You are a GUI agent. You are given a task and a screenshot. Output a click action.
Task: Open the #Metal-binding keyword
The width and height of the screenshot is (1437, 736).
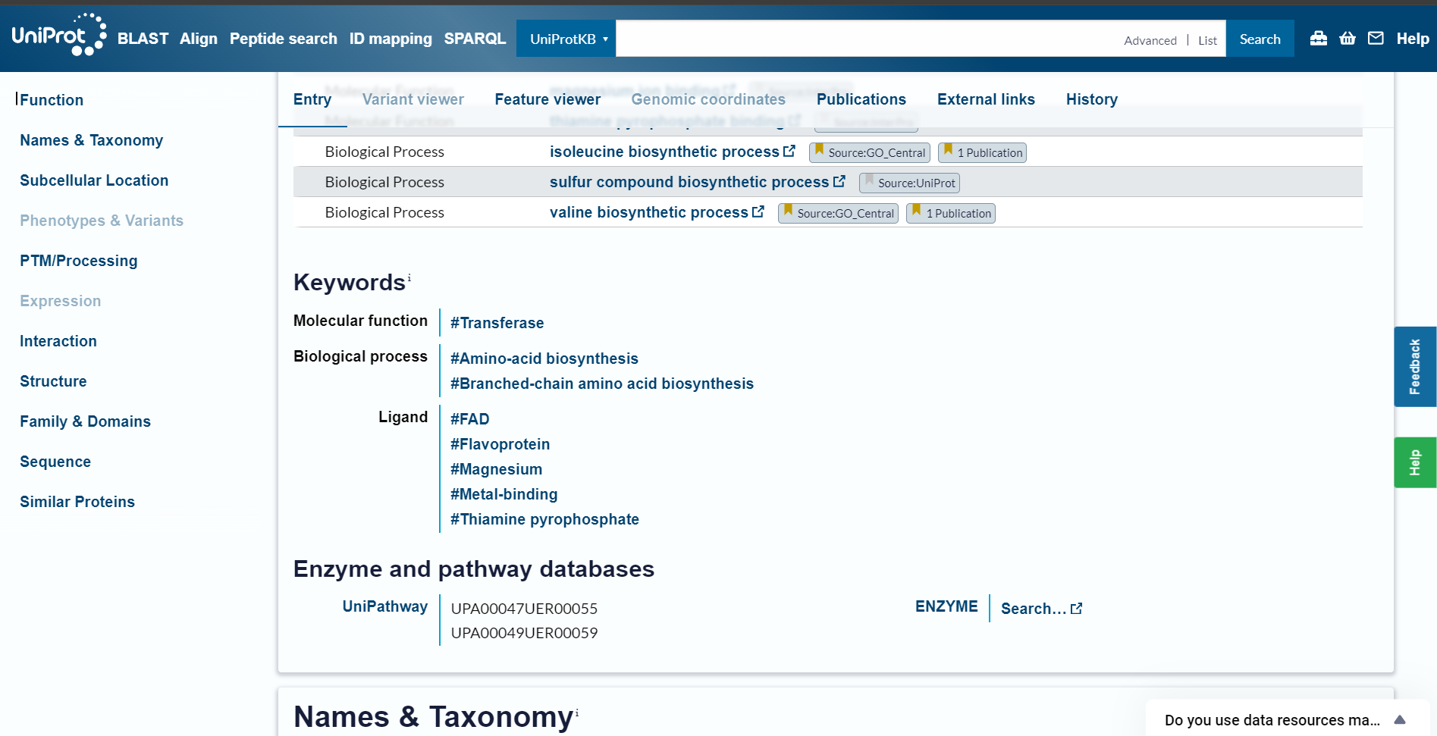coord(504,494)
